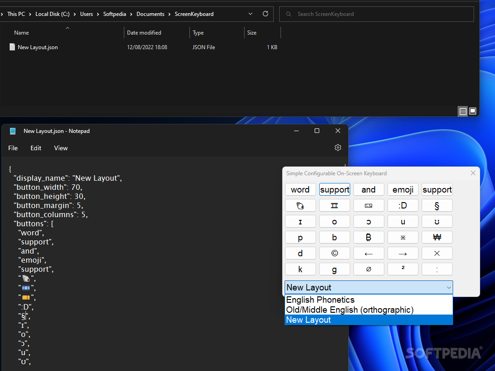Select English Phonetics layout option
495x371 pixels.
click(369, 300)
